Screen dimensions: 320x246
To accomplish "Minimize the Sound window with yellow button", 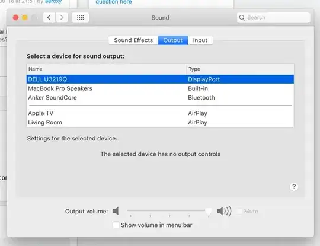I will (x=25, y=18).
